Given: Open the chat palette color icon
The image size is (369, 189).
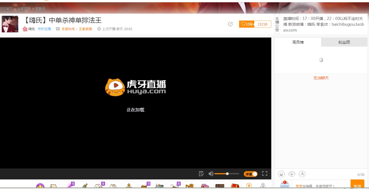Looking at the screenshot, I should click(x=291, y=174).
